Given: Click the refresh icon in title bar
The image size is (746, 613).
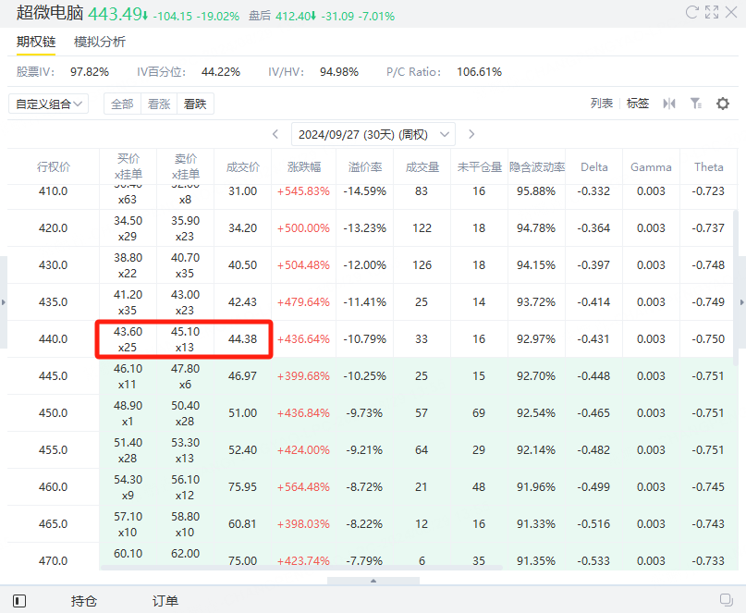Looking at the screenshot, I should point(691,12).
